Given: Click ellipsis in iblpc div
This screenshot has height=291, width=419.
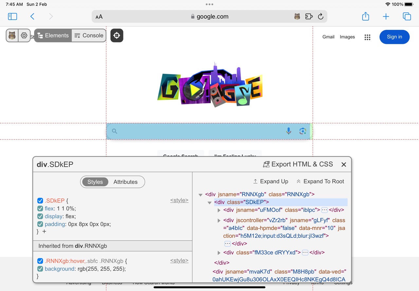Looking at the screenshot, I should 324,210.
